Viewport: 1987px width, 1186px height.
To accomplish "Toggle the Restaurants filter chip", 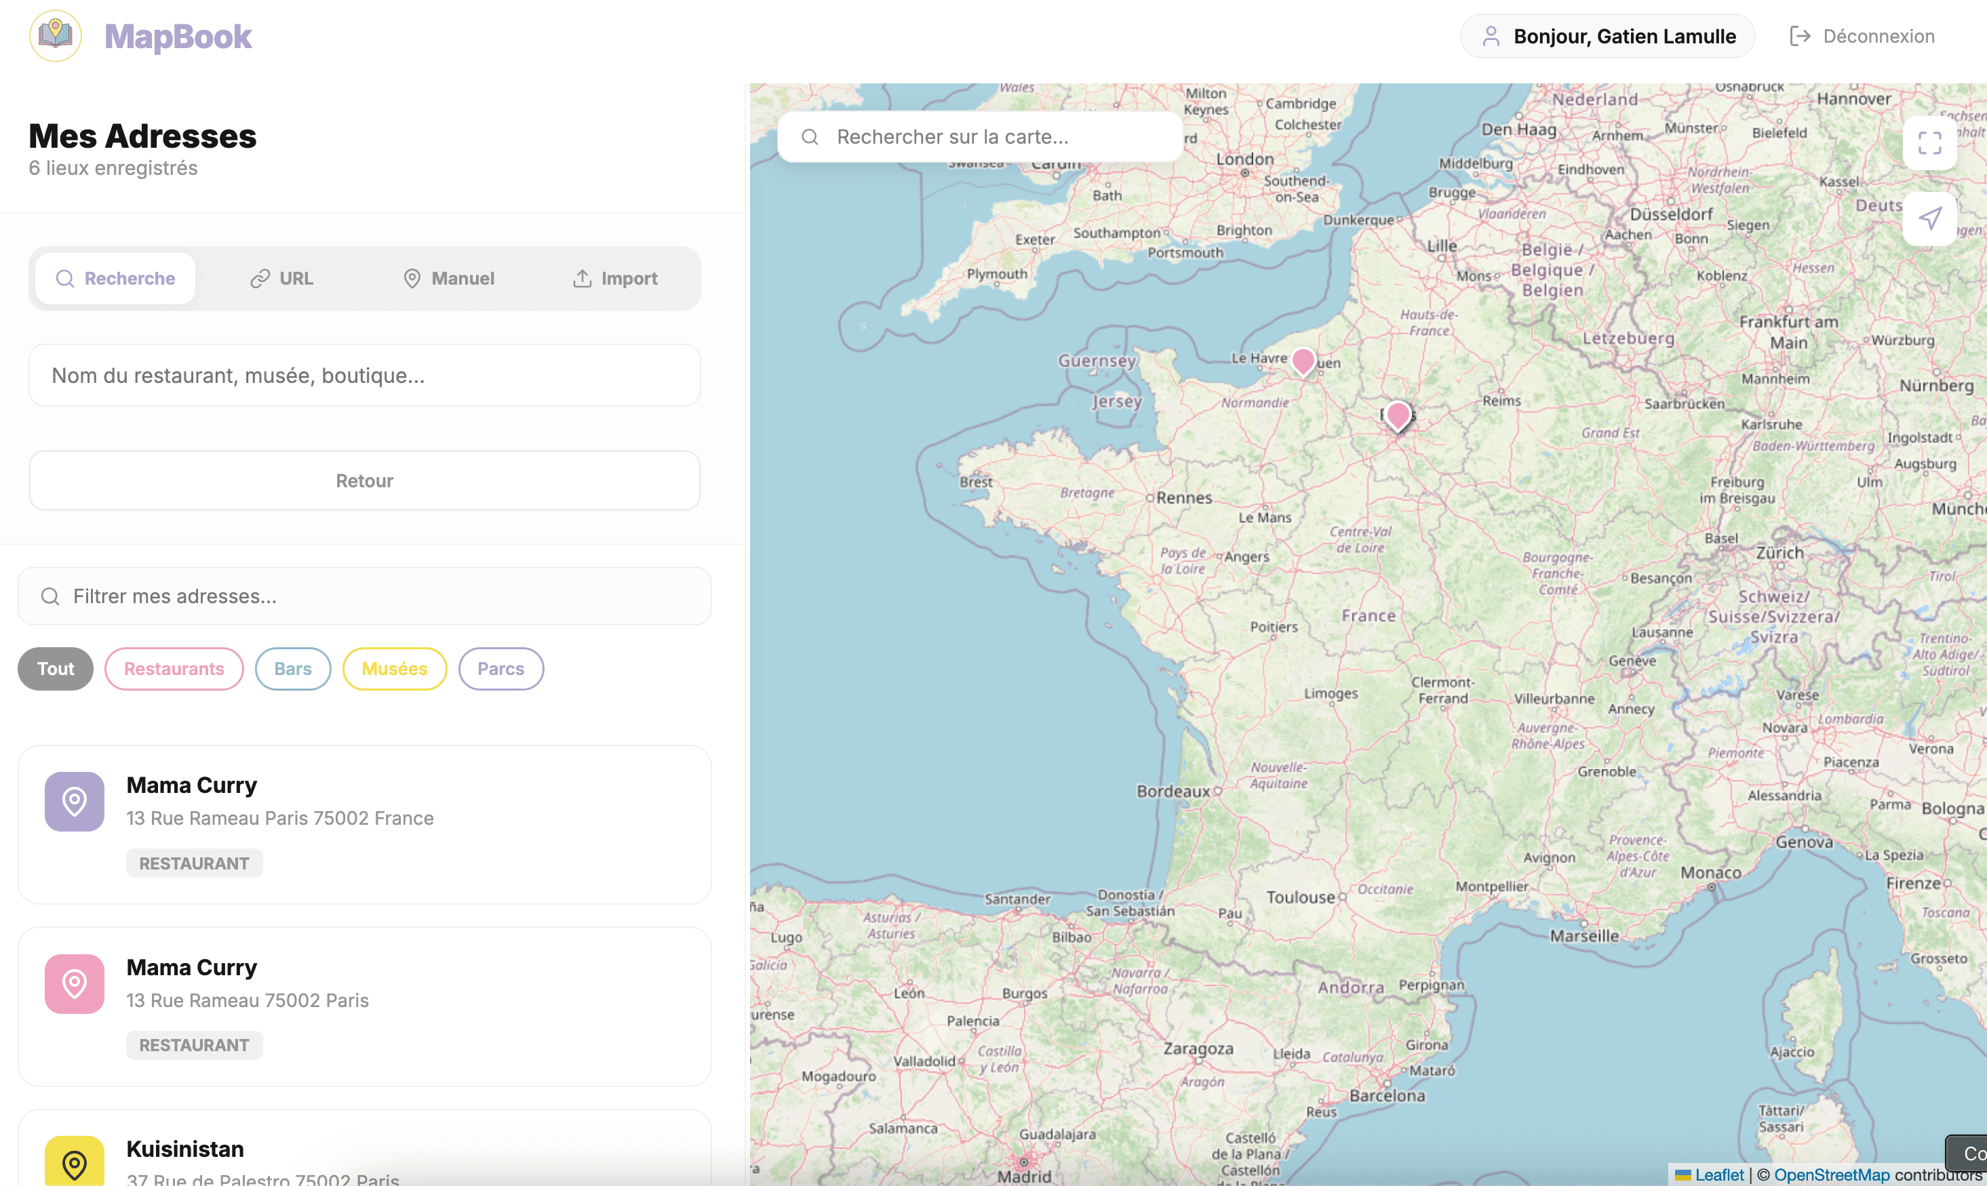I will (x=174, y=668).
